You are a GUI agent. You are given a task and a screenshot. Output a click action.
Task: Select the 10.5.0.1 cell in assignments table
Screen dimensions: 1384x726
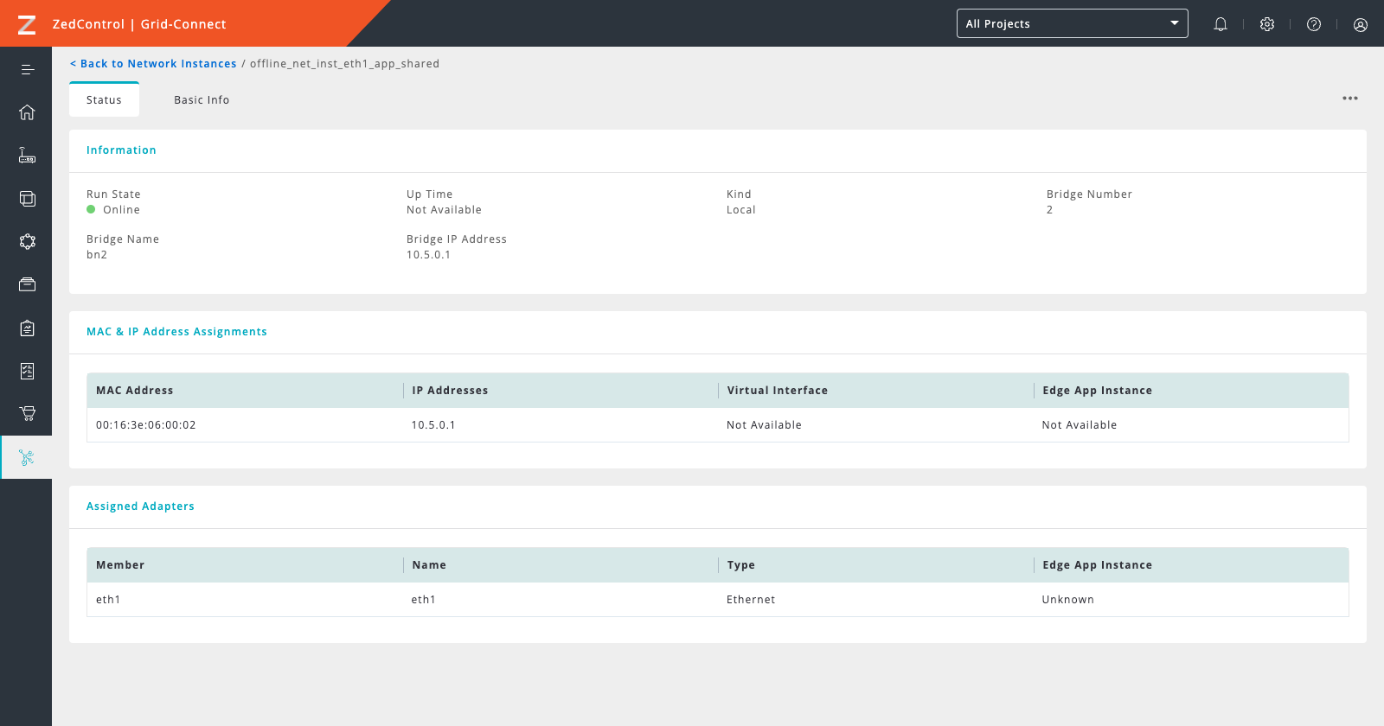[x=433, y=425]
